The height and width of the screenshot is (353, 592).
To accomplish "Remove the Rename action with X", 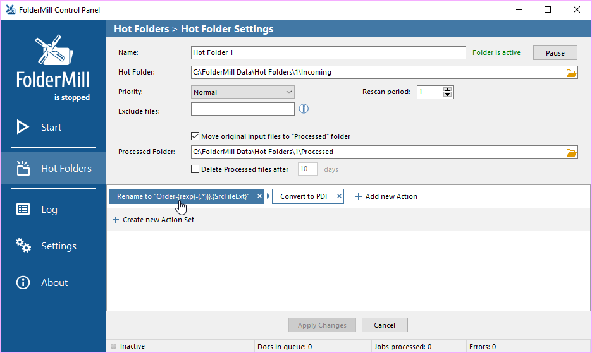I will (x=259, y=196).
